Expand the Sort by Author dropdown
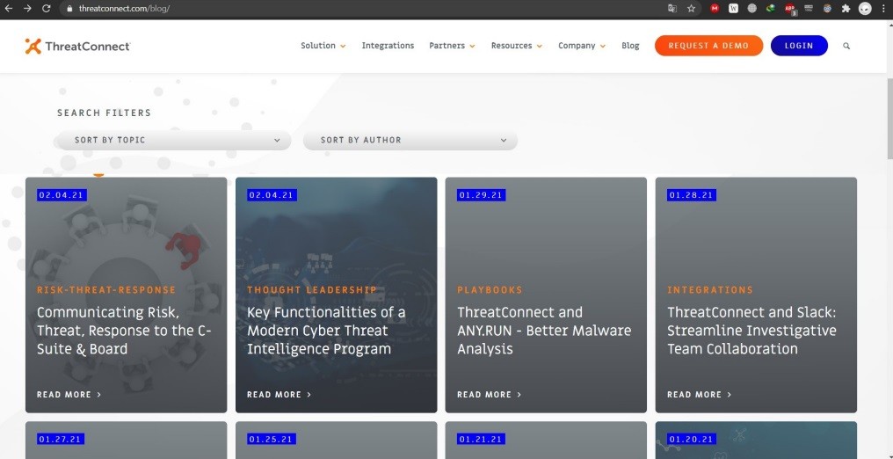The image size is (893, 459). tap(410, 140)
